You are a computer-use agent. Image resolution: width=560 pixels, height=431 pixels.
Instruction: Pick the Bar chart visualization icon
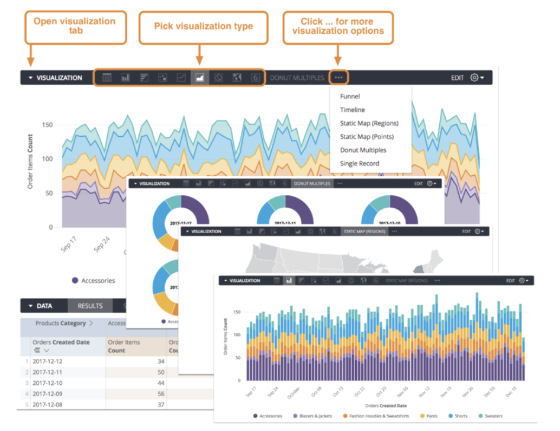click(144, 78)
